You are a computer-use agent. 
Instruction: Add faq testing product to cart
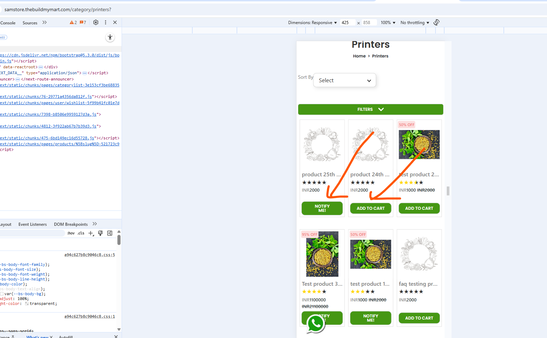[419, 318]
